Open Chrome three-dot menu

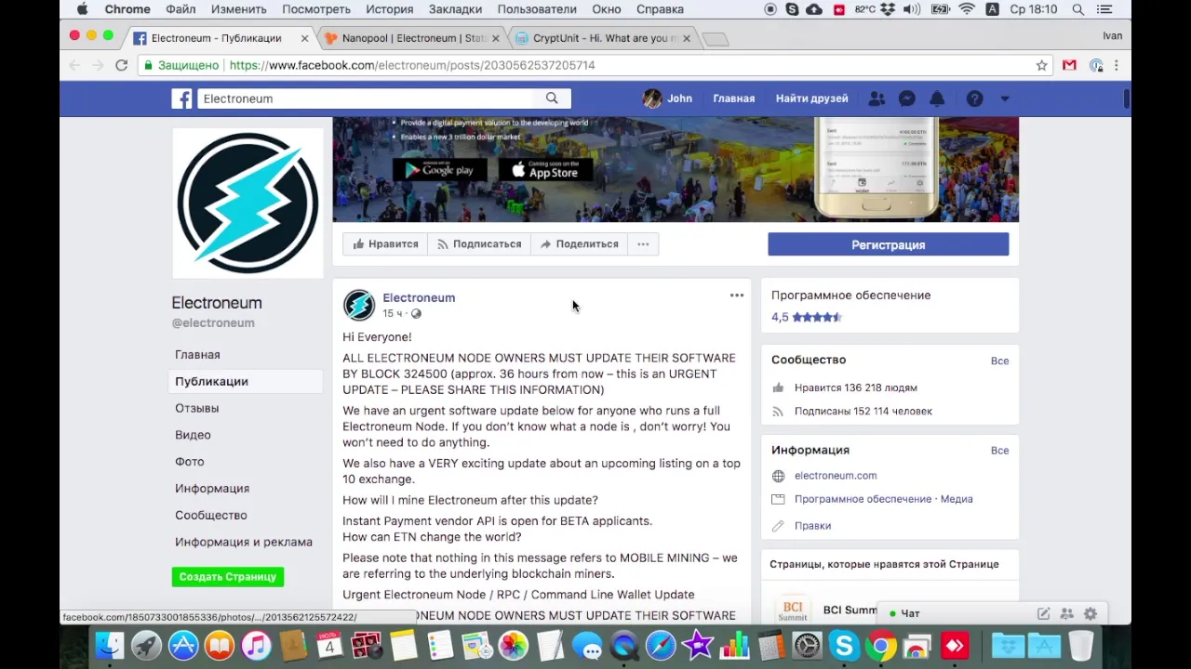1117,65
